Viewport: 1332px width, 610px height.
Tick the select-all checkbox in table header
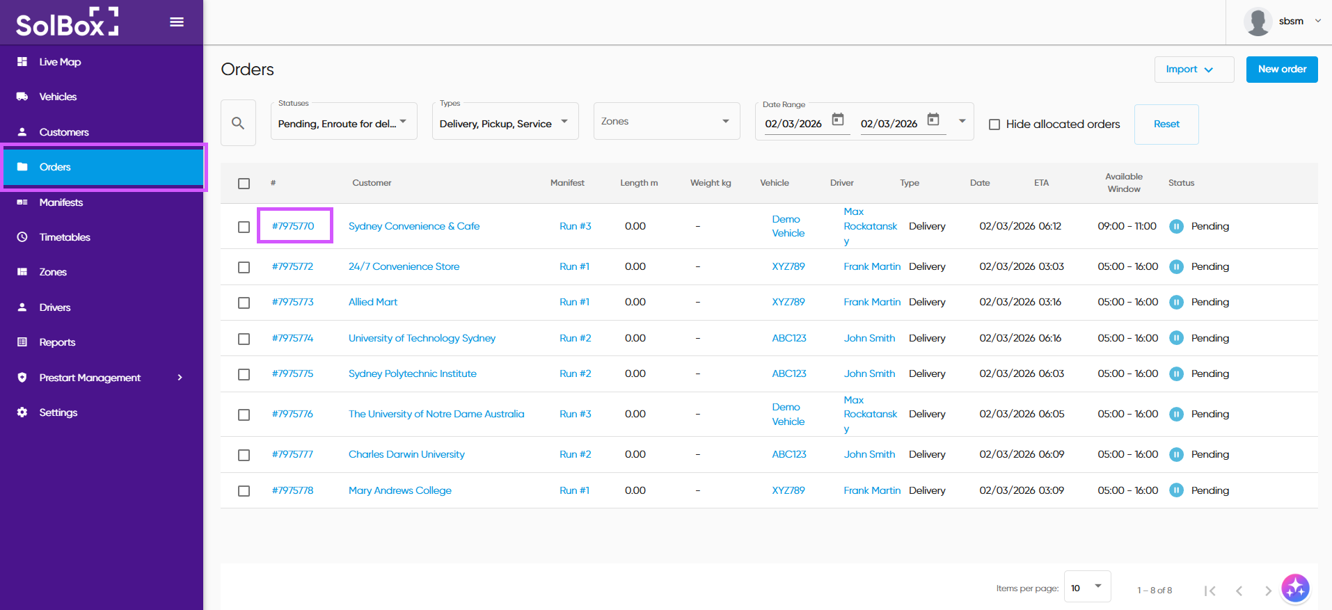point(244,184)
